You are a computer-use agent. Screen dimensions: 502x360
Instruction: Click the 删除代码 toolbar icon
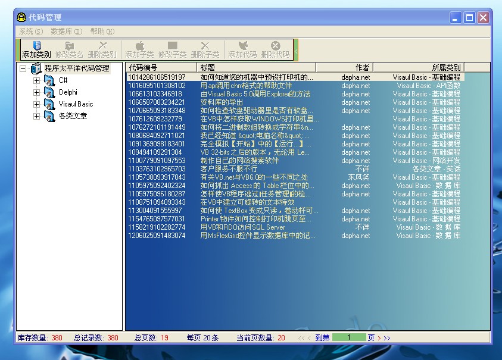(275, 45)
